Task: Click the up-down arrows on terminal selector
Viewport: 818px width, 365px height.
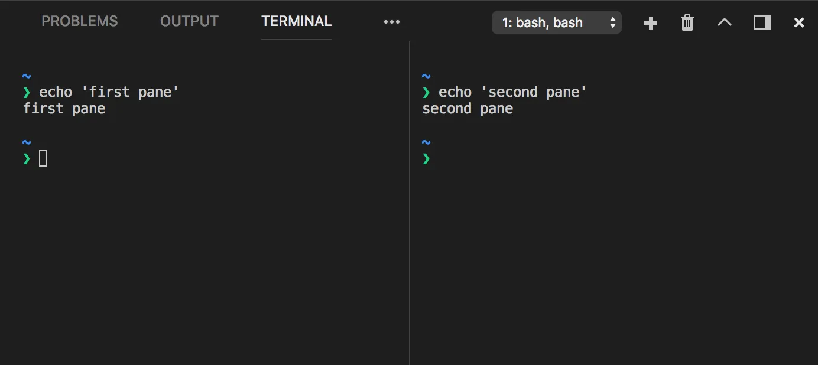Action: pos(612,23)
